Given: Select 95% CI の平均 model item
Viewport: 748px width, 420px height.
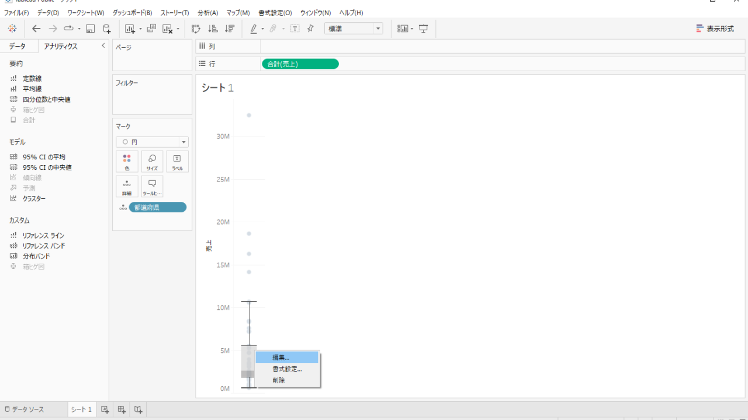Looking at the screenshot, I should click(44, 157).
